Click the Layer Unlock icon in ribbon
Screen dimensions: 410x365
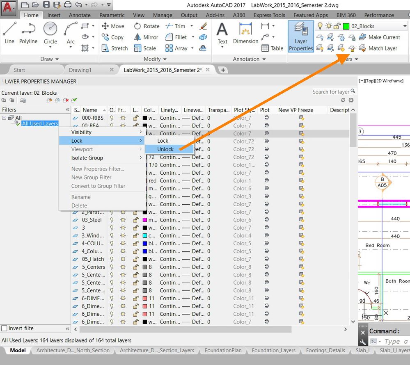pyautogui.click(x=352, y=48)
